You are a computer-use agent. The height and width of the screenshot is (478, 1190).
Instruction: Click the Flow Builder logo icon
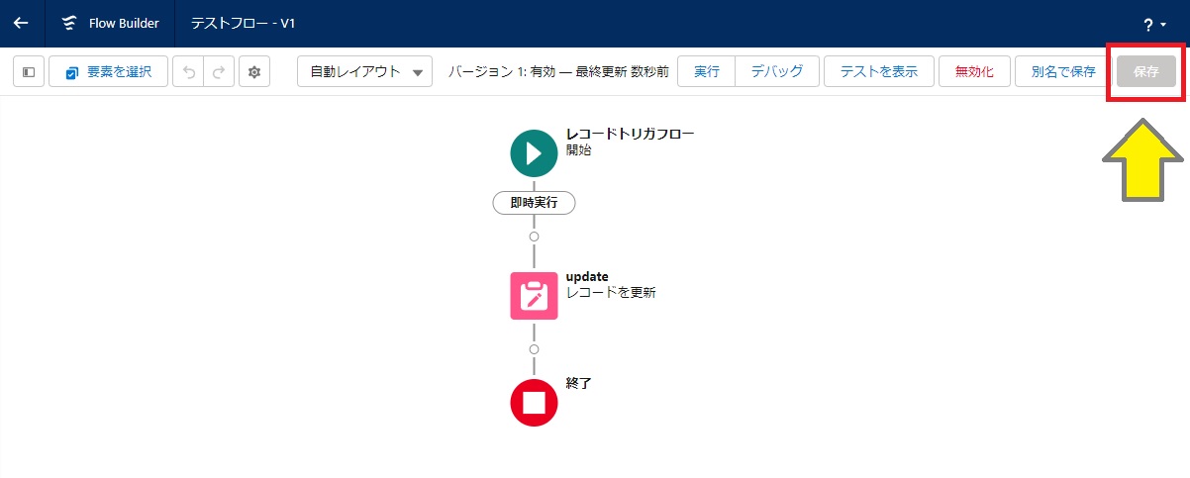pos(68,23)
